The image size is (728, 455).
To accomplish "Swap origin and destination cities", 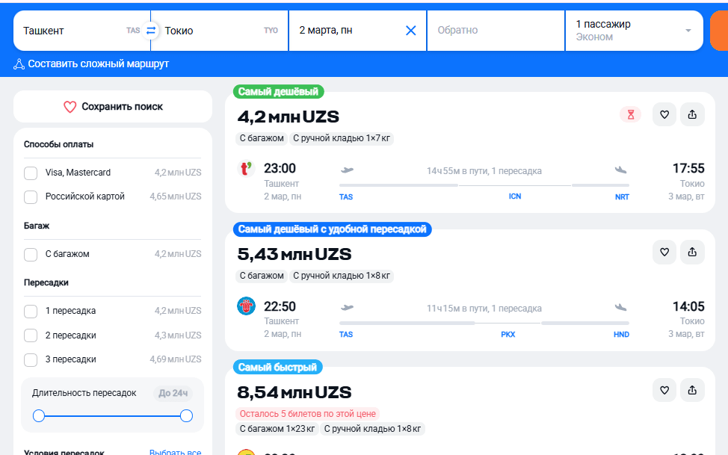I will (151, 31).
